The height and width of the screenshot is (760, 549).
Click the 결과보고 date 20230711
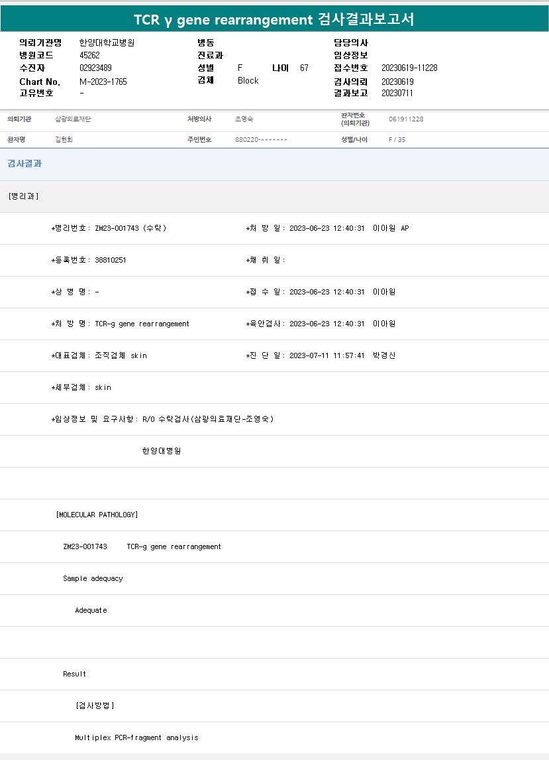tap(397, 94)
